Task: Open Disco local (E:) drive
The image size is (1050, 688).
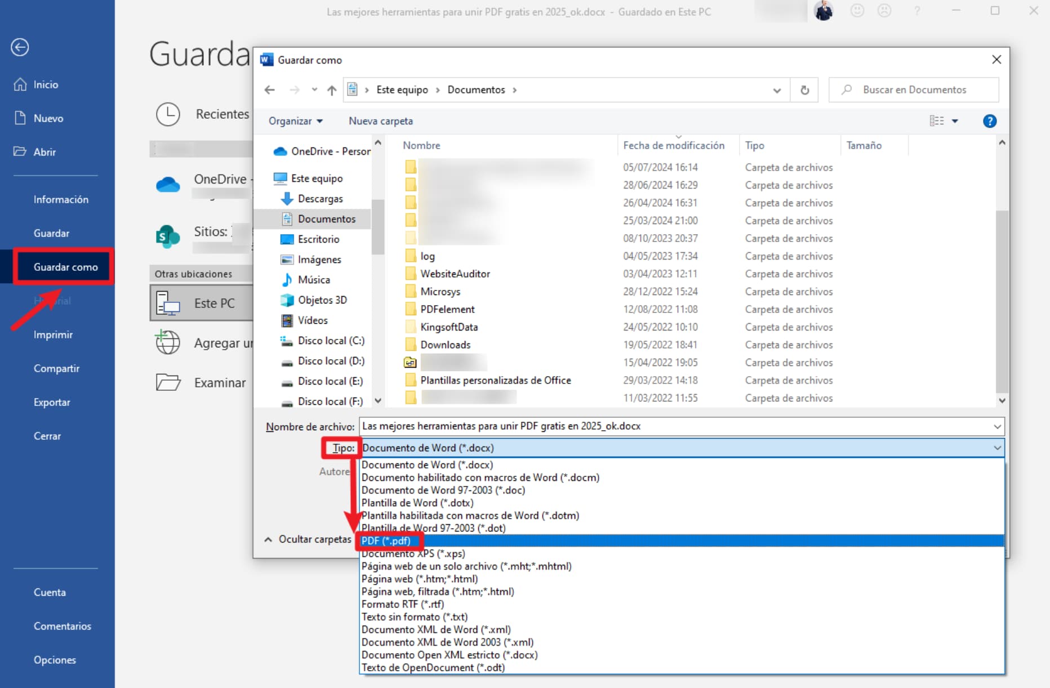Action: point(322,381)
